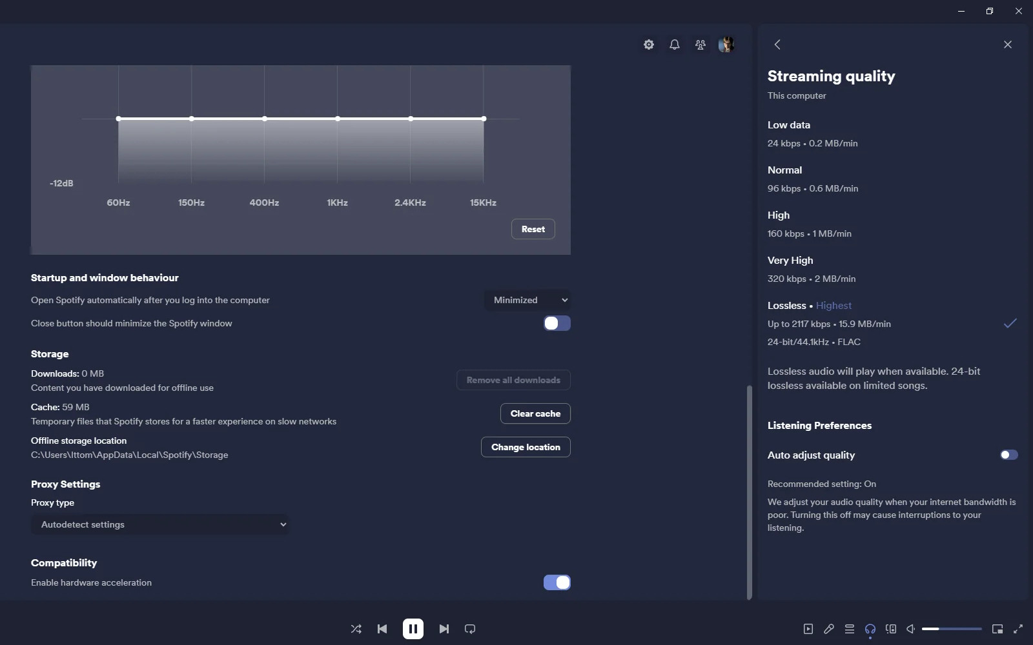Click 'This computer' subtitle text

pos(797,95)
